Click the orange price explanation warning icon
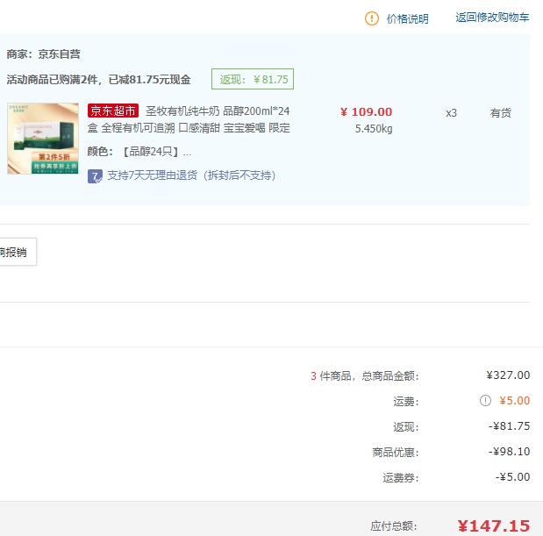The width and height of the screenshot is (543, 536). point(372,18)
